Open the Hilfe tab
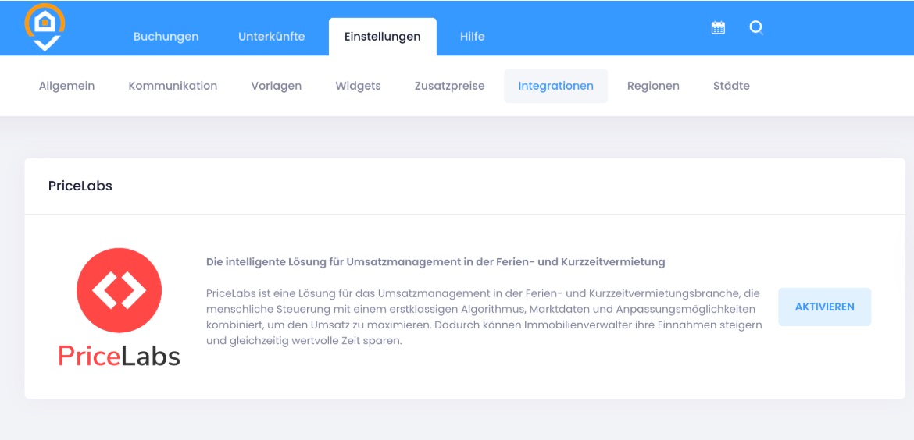 (472, 37)
